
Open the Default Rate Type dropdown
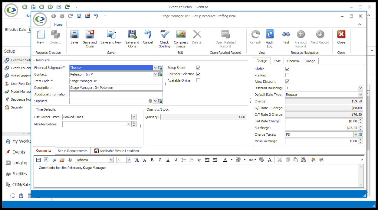pyautogui.click(x=360, y=95)
